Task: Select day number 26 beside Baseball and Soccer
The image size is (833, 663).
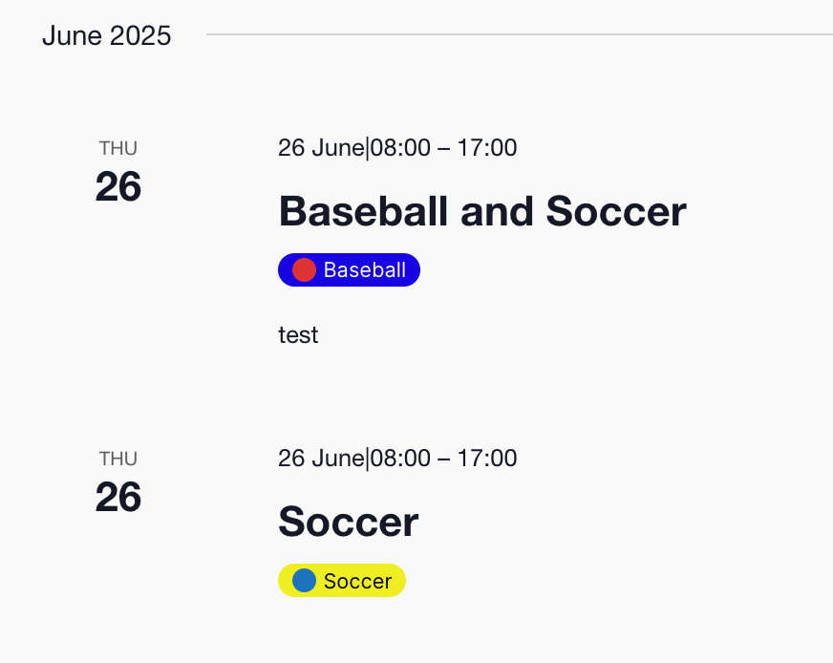Action: coord(118,186)
